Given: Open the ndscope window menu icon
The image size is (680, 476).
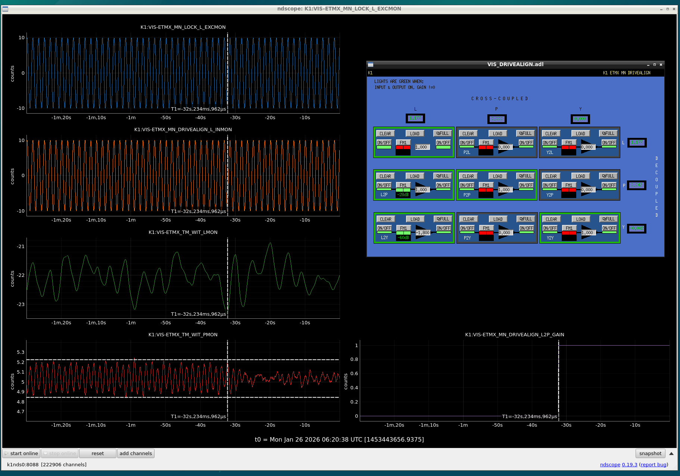Looking at the screenshot, I should (5, 9).
